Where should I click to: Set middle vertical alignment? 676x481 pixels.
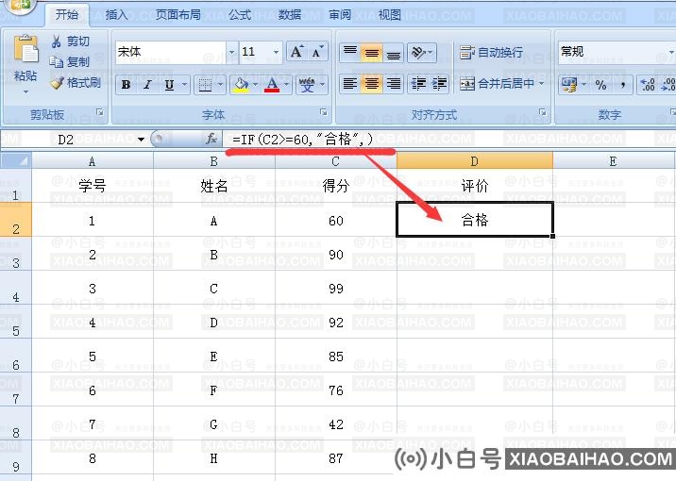pyautogui.click(x=372, y=53)
